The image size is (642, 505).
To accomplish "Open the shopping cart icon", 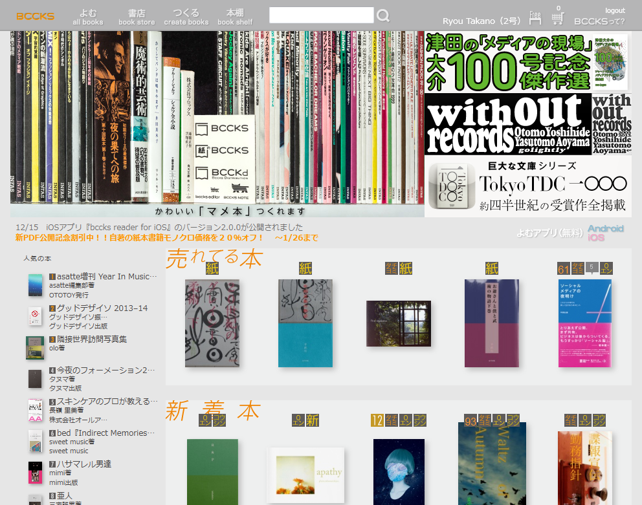I will 557,18.
